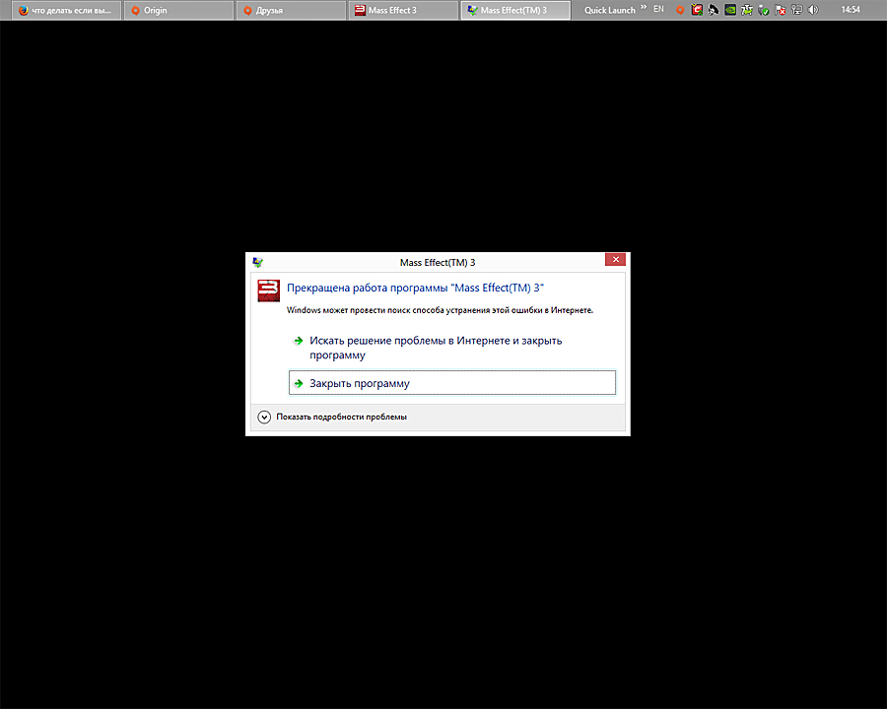Open the NVIDIA tray icon
Viewport: 887px width, 709px height.
(x=730, y=10)
